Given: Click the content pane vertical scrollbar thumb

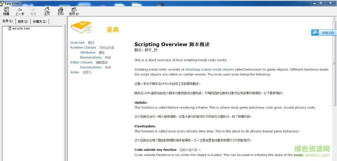Looking at the screenshot, I should [x=334, y=63].
